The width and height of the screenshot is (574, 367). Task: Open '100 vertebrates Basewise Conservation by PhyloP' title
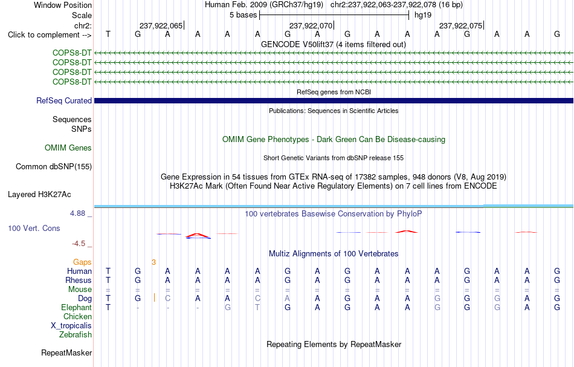point(334,213)
